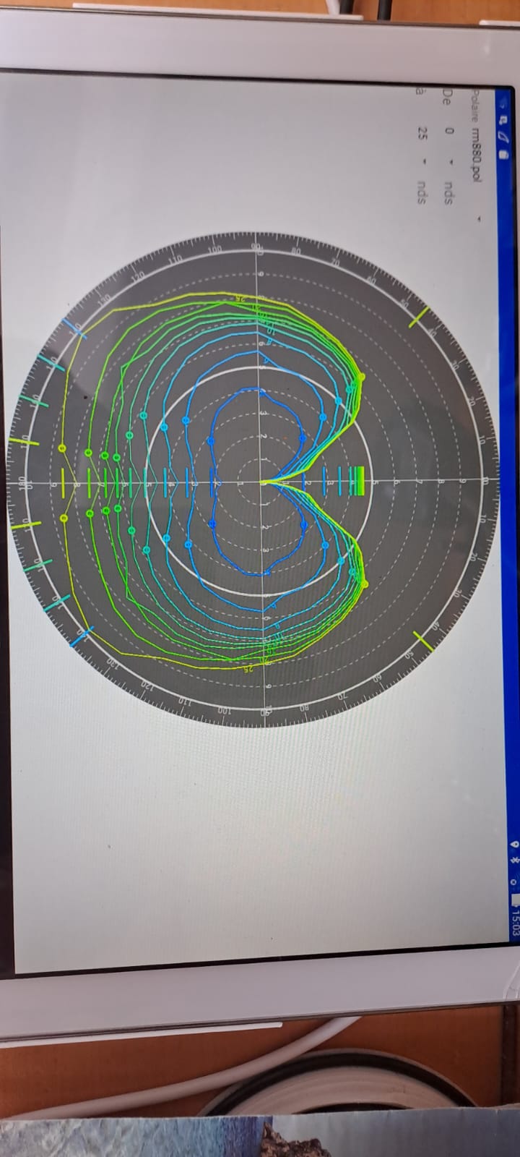This screenshot has height=1157, width=520.
Task: Tap the '0' minimum wind value
Action: click(449, 132)
